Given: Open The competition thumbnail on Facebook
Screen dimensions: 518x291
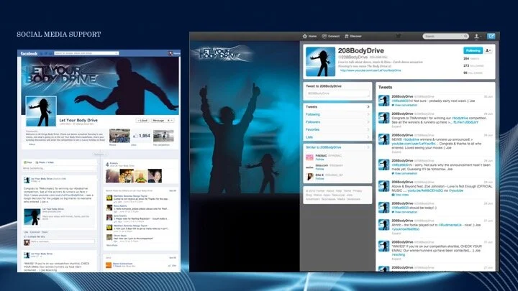Looking at the screenshot, I should (163, 136).
